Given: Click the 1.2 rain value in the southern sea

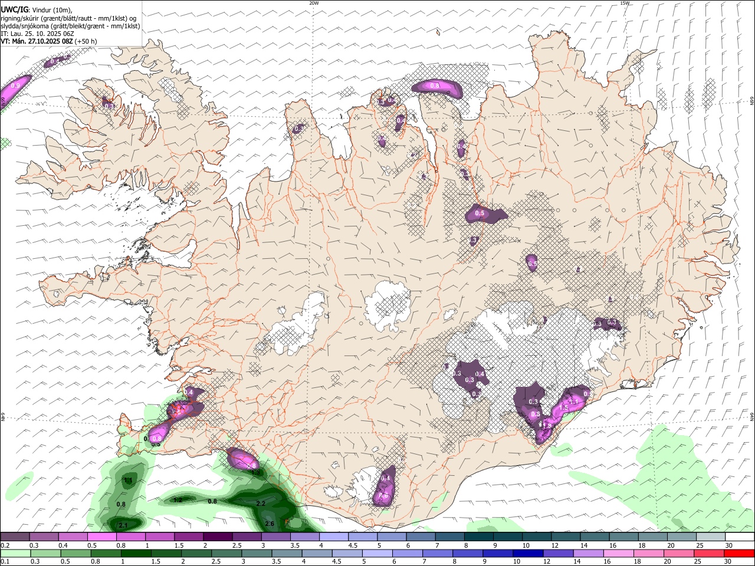Looking at the screenshot, I should click(x=177, y=500).
